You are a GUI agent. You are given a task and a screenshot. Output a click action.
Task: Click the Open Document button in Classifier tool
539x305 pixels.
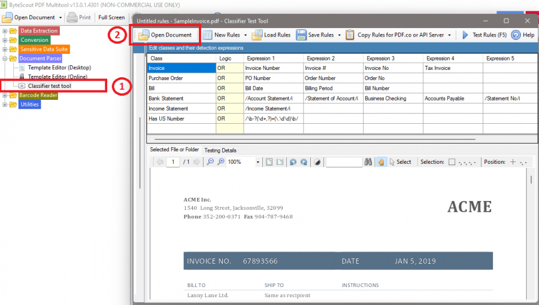pyautogui.click(x=165, y=35)
